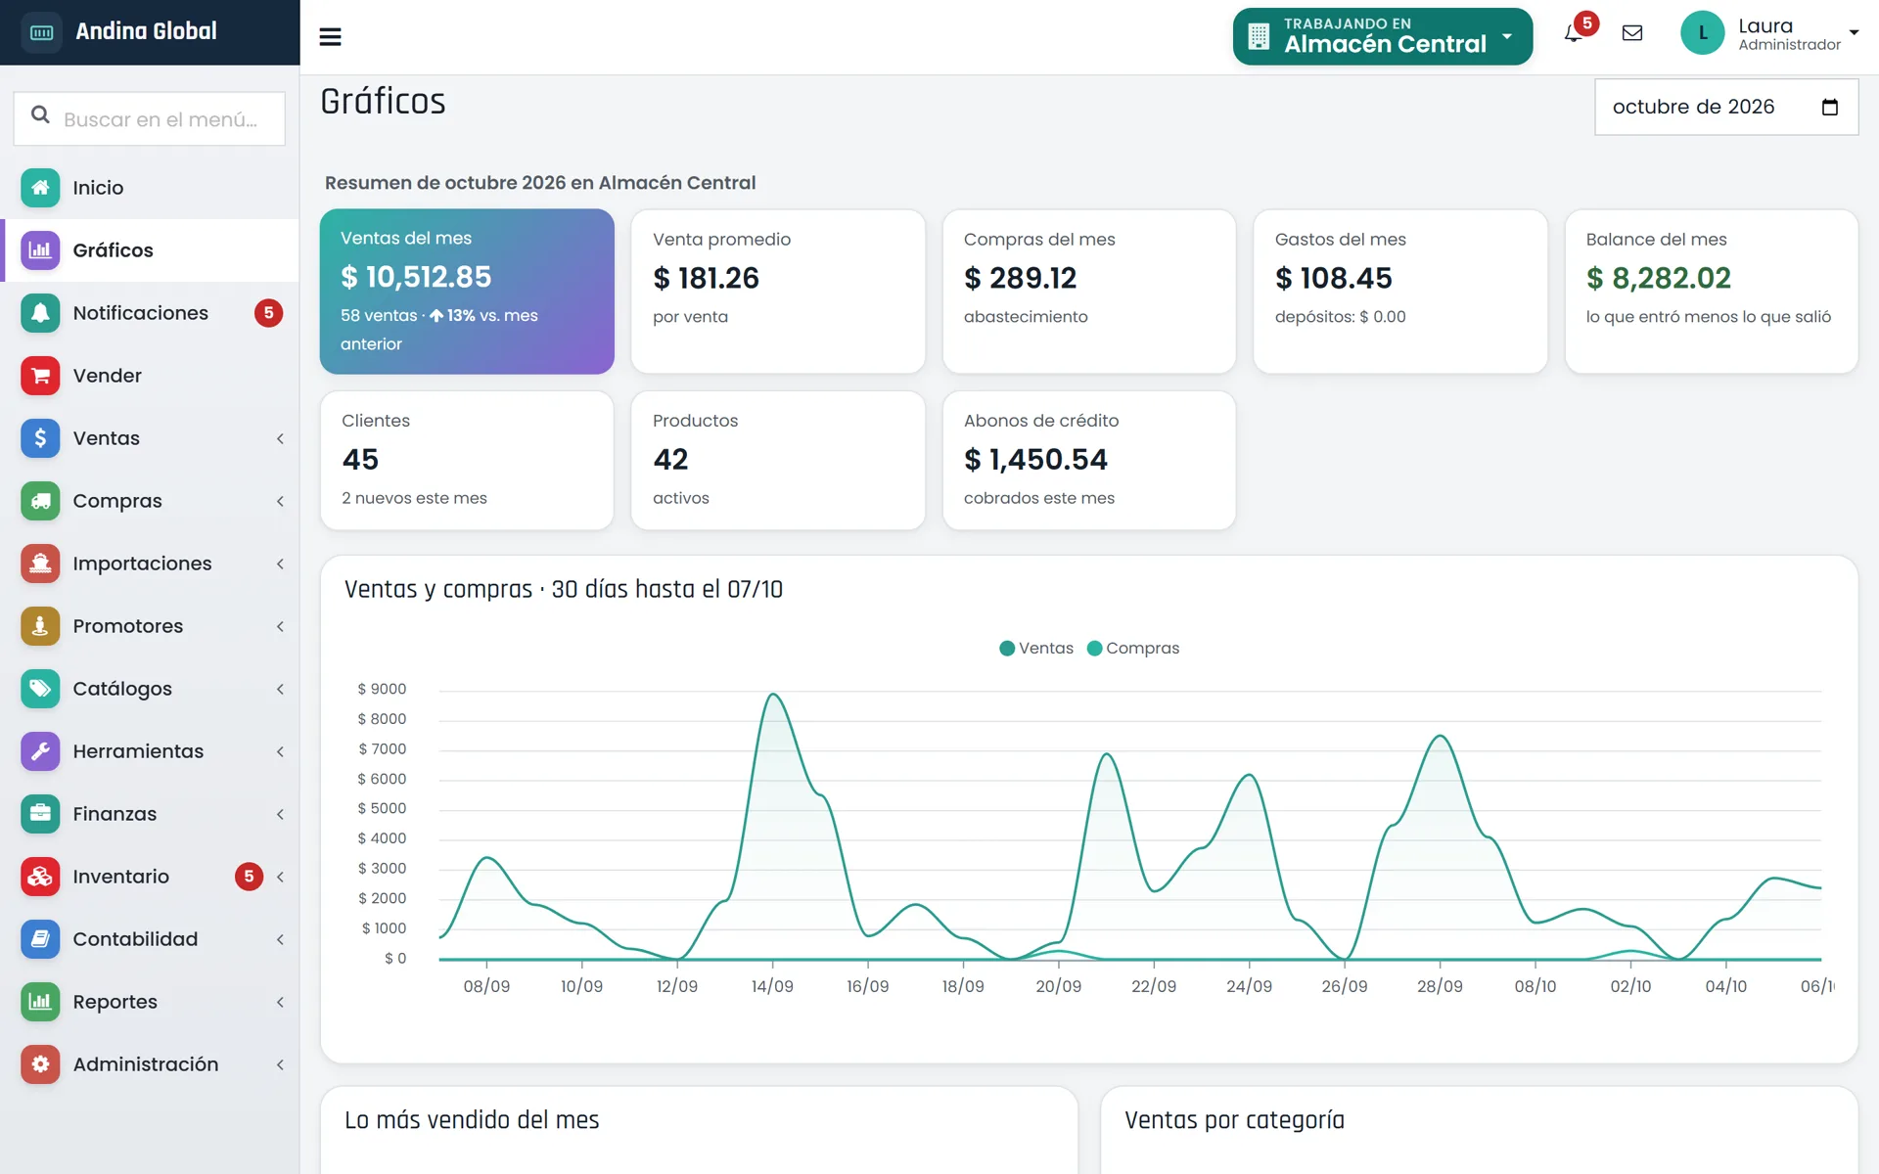1879x1174 pixels.
Task: Open the Almacén Central branch dropdown
Action: [x=1383, y=36]
